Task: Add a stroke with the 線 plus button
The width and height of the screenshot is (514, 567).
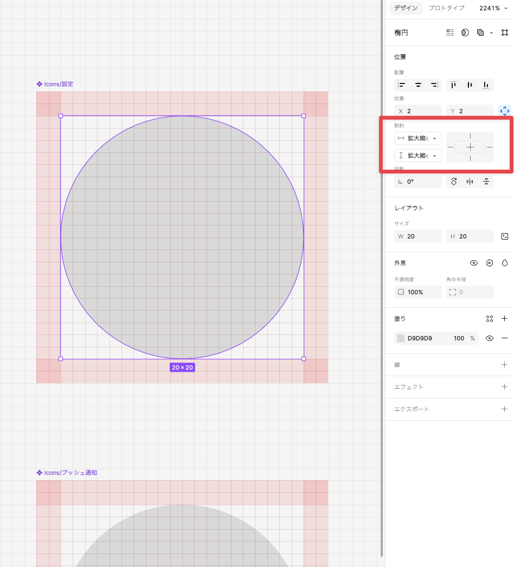Action: tap(505, 365)
